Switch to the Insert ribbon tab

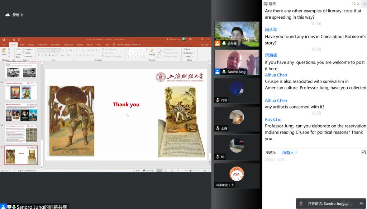tap(22, 45)
